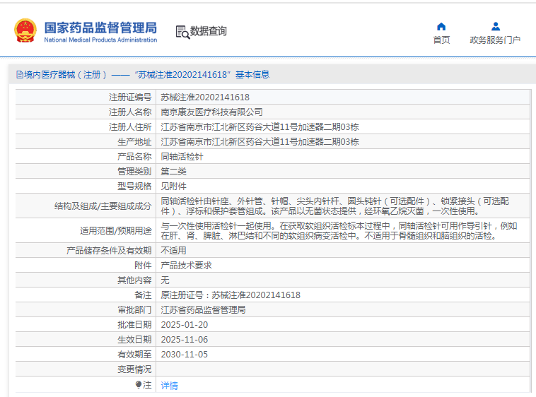
Task: Click the 国家药品监督管理局 site title
Action: (x=100, y=28)
